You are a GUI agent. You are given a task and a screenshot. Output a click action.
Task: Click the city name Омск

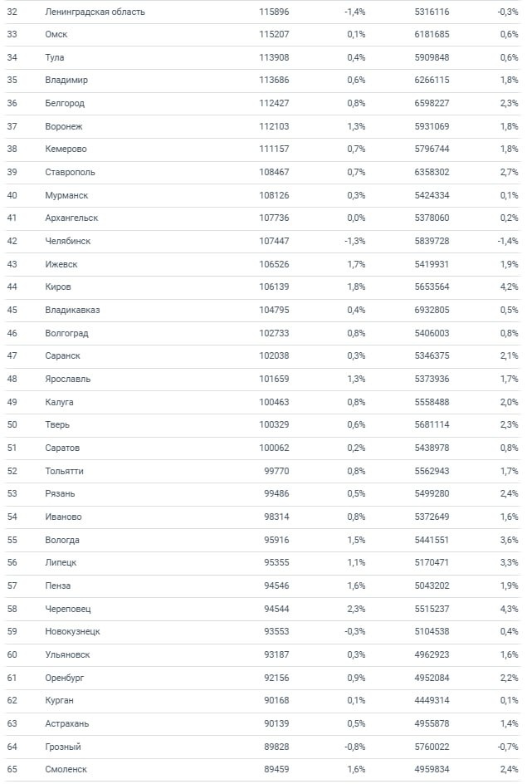57,35
